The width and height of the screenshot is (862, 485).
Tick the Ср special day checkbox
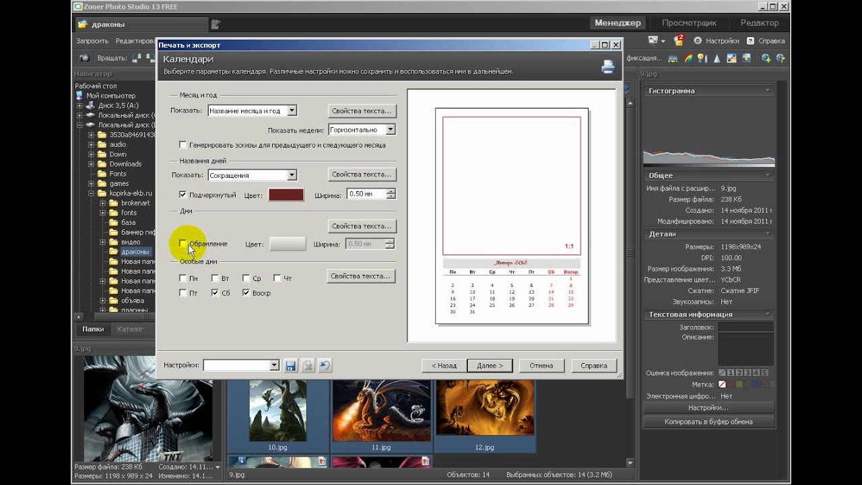246,278
